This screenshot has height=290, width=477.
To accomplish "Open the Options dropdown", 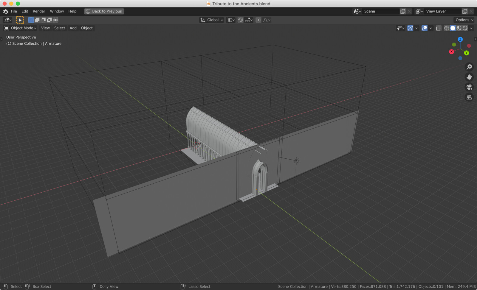I will click(464, 20).
